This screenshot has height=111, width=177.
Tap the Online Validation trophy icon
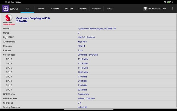coord(145,8)
